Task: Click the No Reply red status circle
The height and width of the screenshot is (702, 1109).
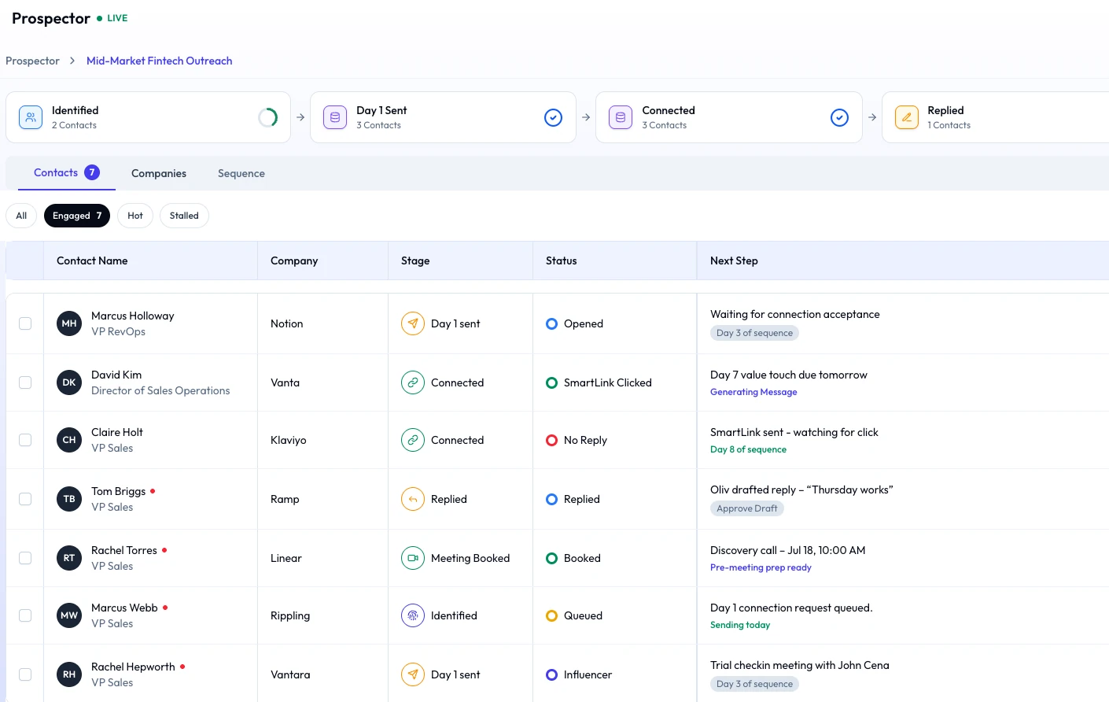Action: pyautogui.click(x=551, y=440)
